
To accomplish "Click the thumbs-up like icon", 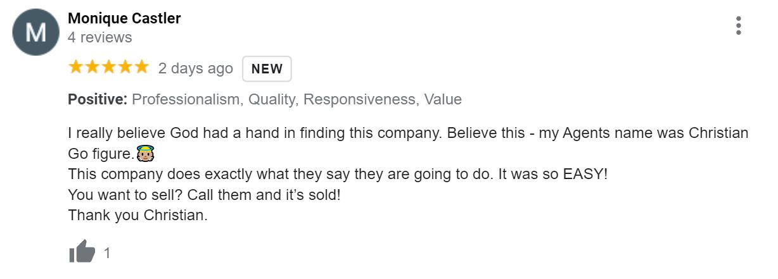I will coord(82,253).
